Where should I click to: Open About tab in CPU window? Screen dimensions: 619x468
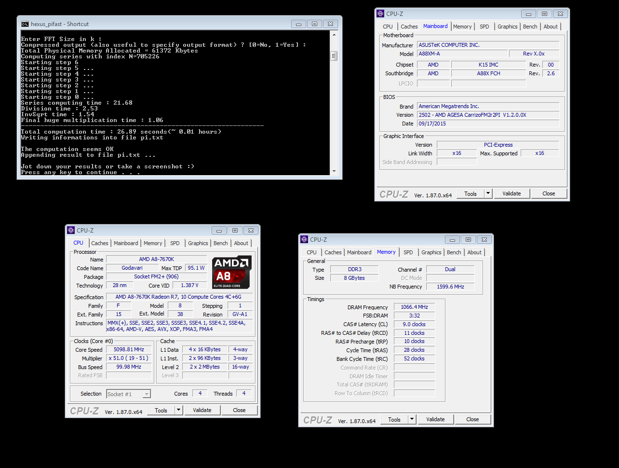coord(241,243)
